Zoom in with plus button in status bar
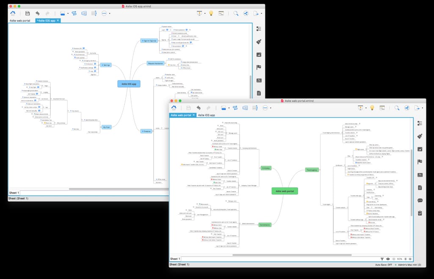This screenshot has width=434, height=279. (406, 259)
